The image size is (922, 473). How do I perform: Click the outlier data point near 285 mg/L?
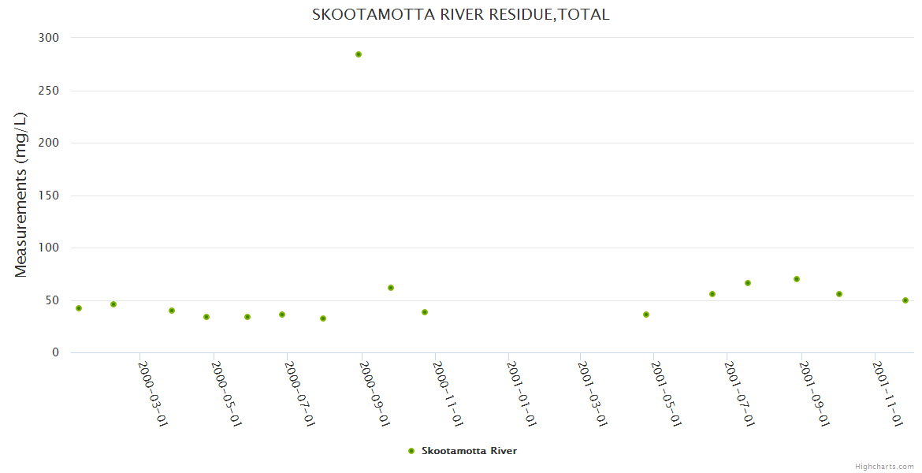(359, 54)
